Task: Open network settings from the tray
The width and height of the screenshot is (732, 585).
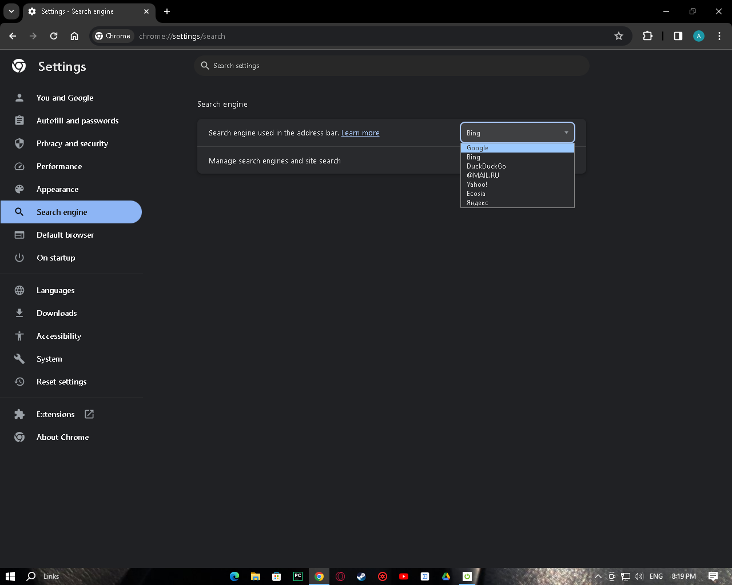Action: [x=626, y=576]
